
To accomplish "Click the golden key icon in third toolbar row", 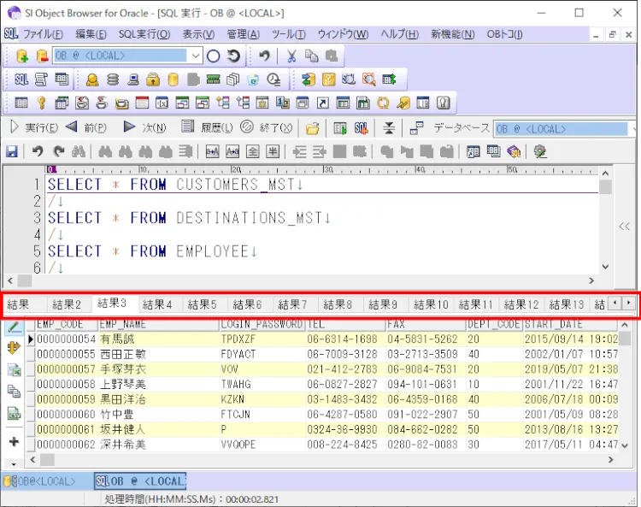I will point(41,103).
